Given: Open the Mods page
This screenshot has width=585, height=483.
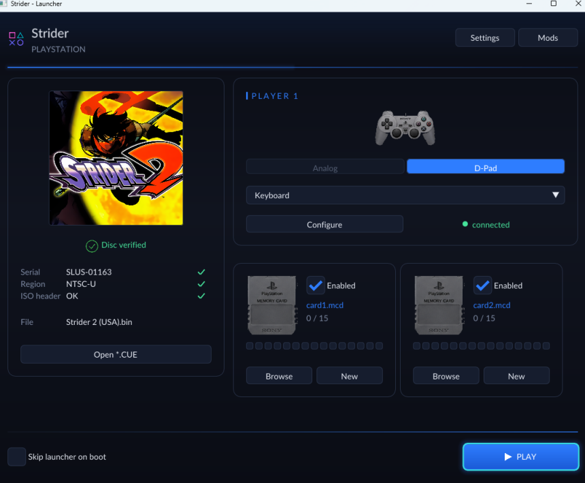Looking at the screenshot, I should (548, 37).
